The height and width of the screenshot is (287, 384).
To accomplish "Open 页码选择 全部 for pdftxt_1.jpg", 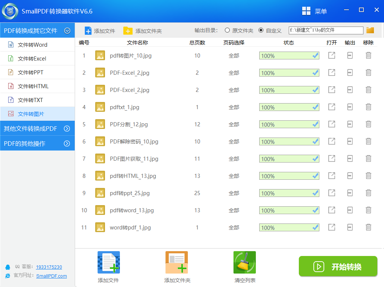I will pos(234,107).
